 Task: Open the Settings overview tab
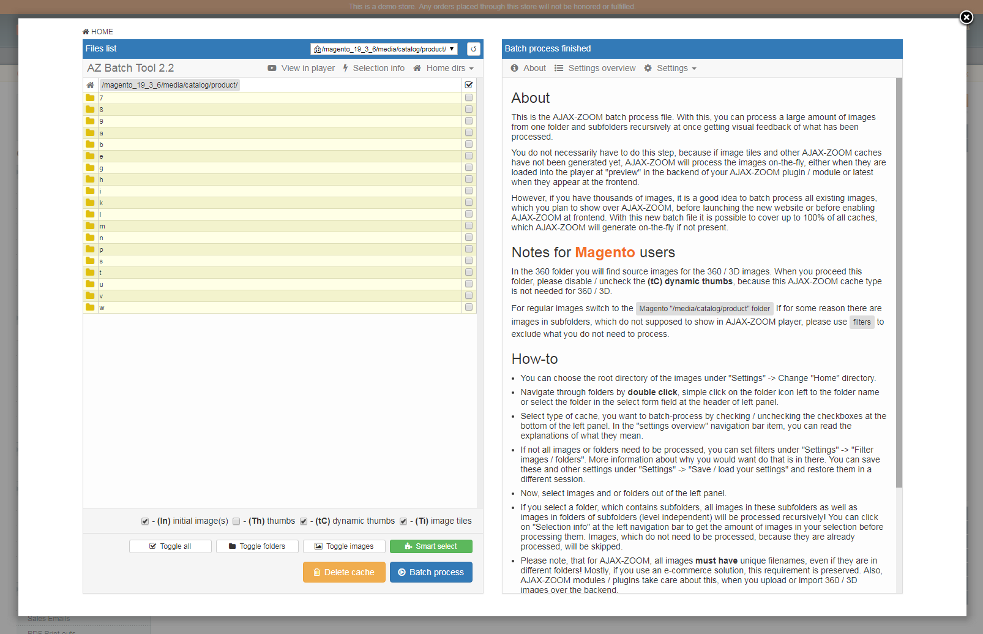(x=595, y=68)
